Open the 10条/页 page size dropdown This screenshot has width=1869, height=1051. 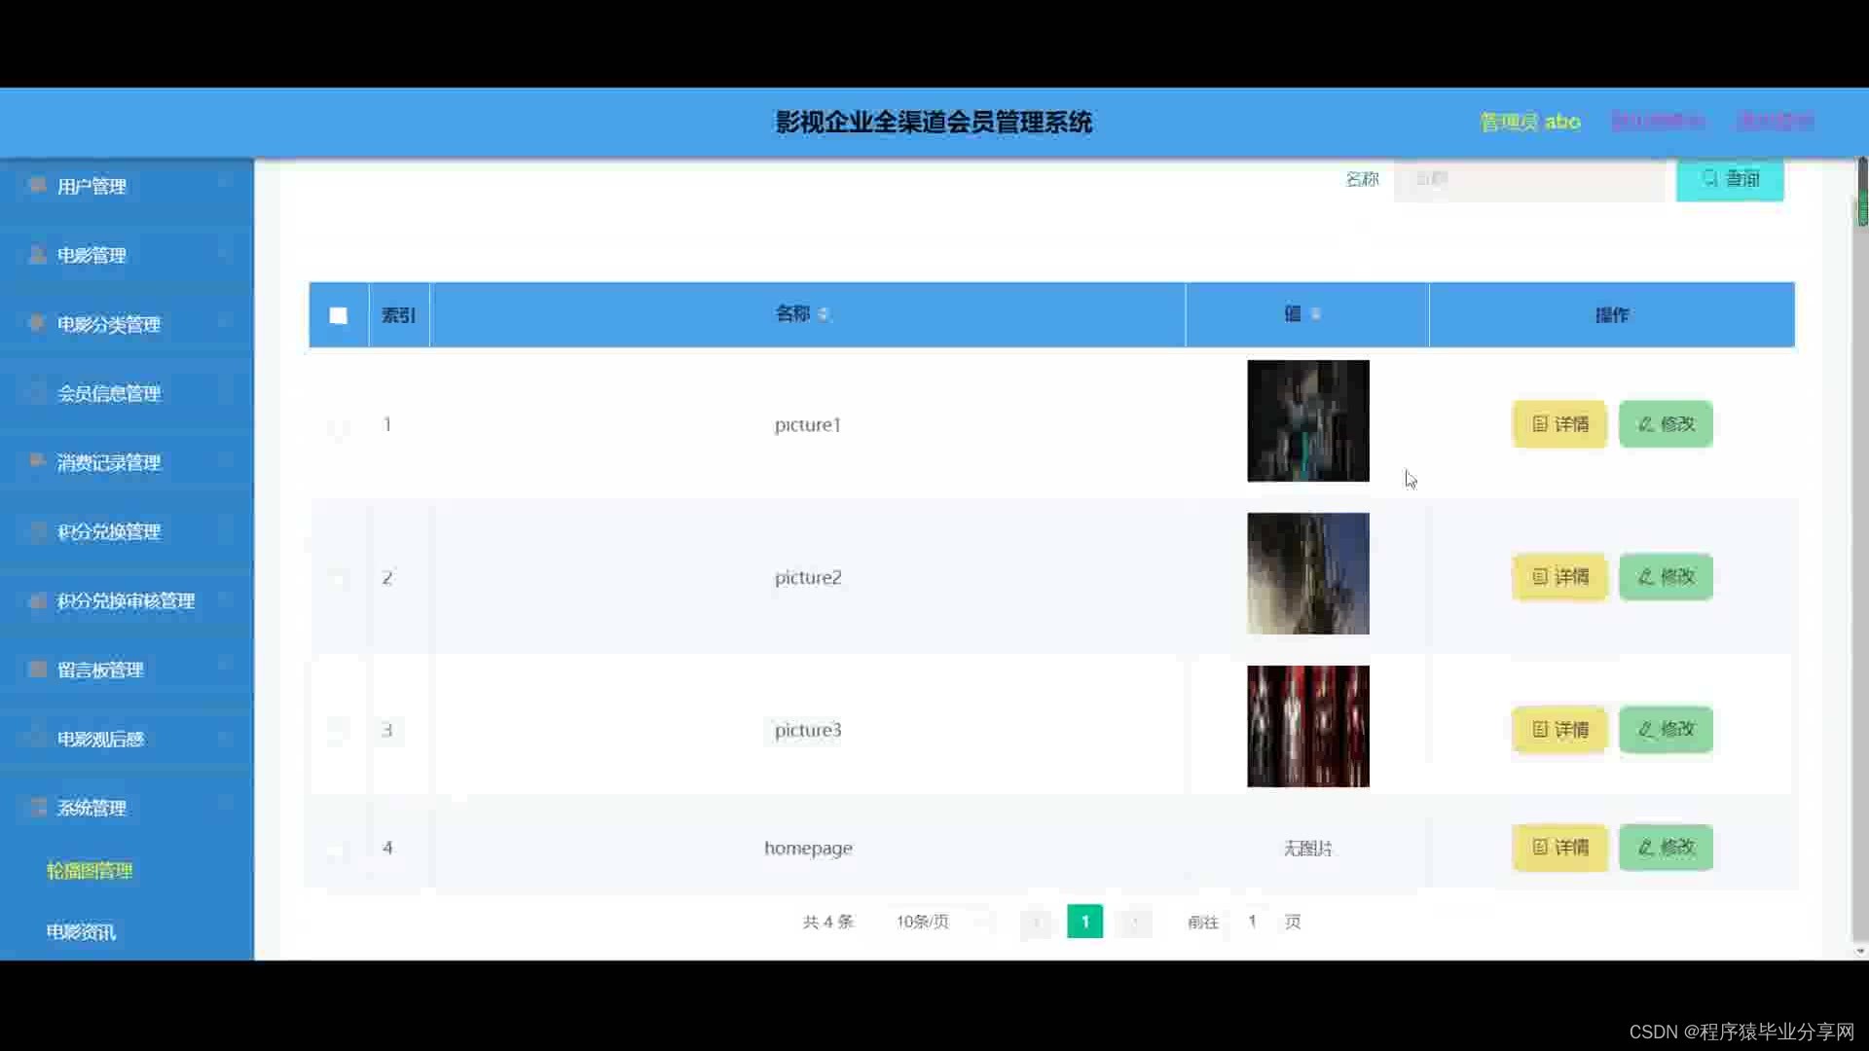(x=940, y=922)
